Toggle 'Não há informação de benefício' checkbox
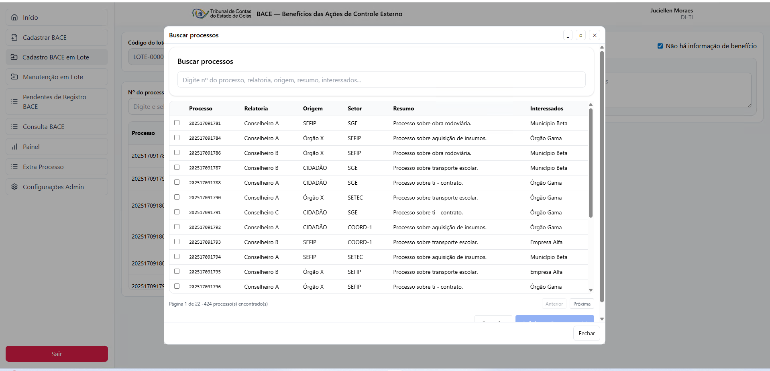770x371 pixels. tap(660, 46)
